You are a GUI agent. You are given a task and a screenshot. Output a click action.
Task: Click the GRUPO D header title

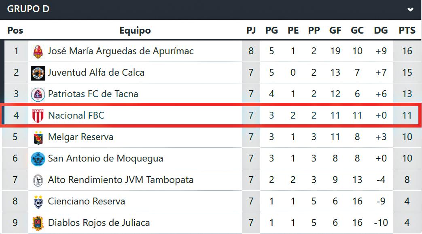(x=28, y=9)
